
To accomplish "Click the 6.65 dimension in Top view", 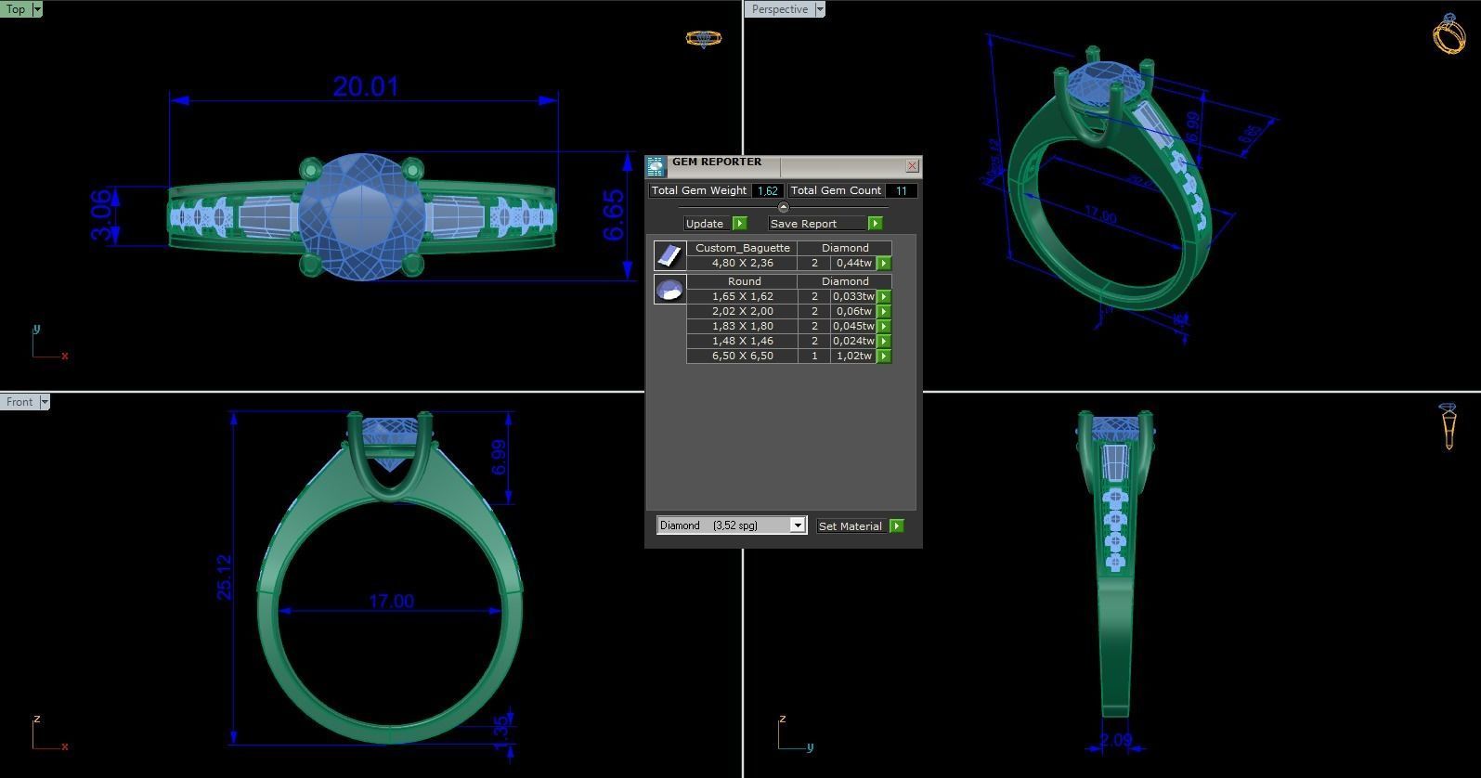I will coord(614,215).
